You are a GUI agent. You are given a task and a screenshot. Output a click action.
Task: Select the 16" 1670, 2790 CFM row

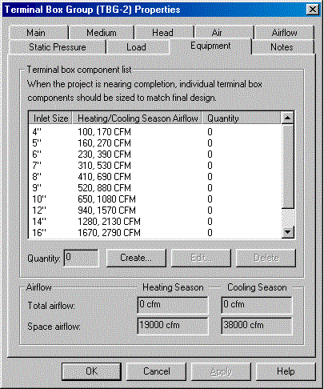click(x=154, y=233)
